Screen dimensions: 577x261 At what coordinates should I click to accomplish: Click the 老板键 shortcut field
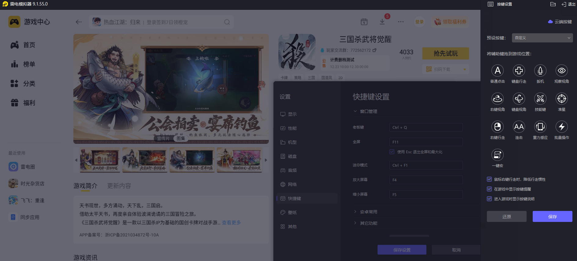[x=426, y=127]
